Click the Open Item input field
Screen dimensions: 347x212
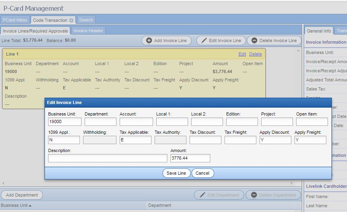tap(312, 121)
